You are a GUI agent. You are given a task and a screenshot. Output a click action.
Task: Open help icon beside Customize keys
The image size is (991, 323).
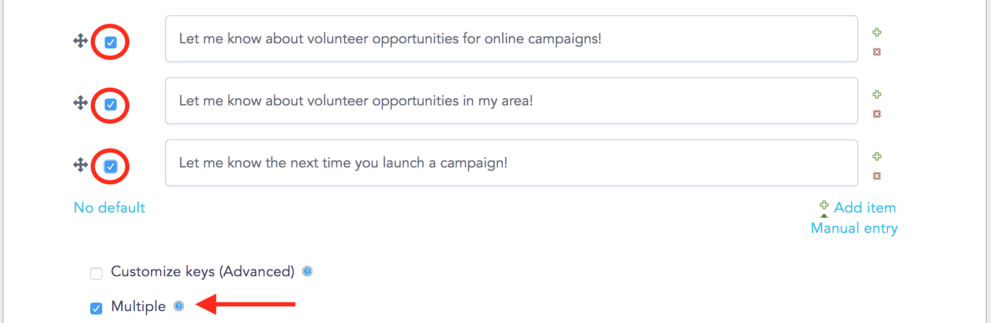(307, 271)
